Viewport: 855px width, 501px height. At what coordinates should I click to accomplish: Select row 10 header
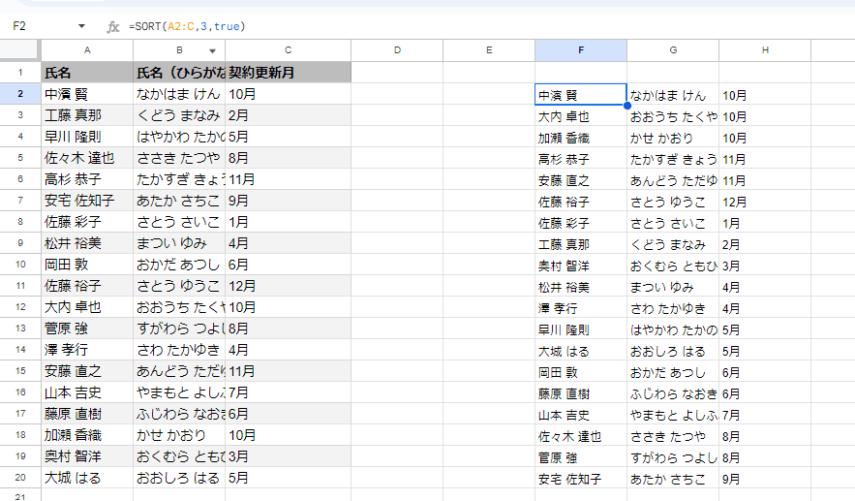point(20,265)
